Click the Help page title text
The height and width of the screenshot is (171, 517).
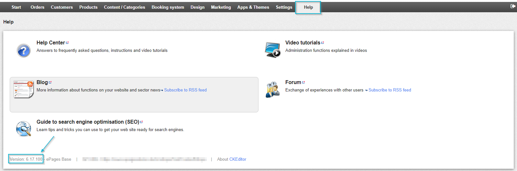point(8,22)
